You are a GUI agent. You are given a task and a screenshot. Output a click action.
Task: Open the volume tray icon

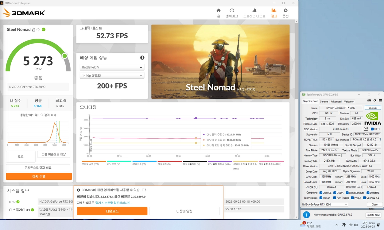pyautogui.click(x=356, y=225)
